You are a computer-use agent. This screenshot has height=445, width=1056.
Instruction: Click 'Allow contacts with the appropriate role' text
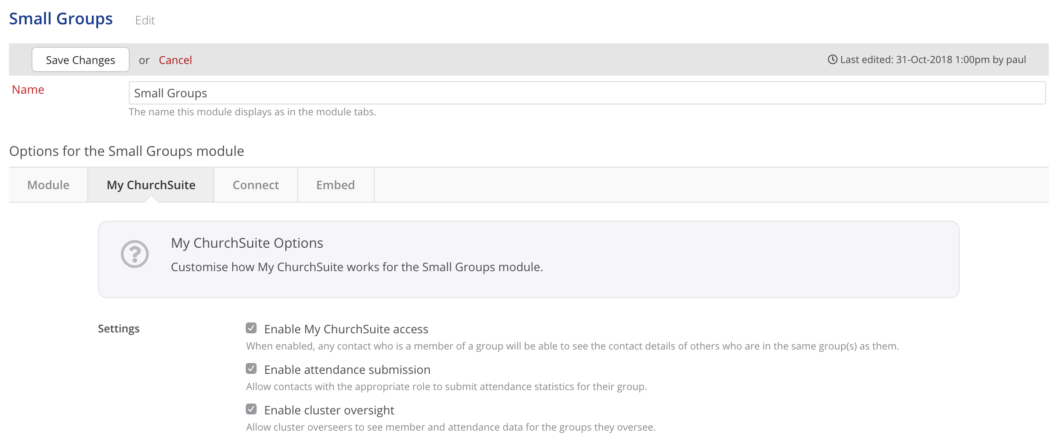pyautogui.click(x=446, y=386)
